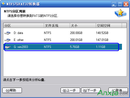
Task: Click the 148.52GB free space value
Action: (x=102, y=33)
